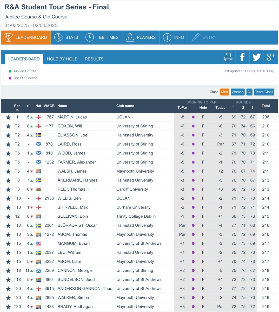Open player MARTIN, Lucas
This screenshot has height=312, width=279.
(x=72, y=117)
